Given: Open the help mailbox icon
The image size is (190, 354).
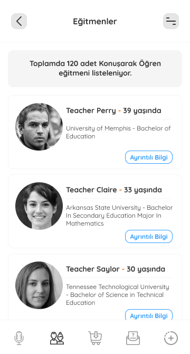Looking at the screenshot, I should (x=133, y=338).
